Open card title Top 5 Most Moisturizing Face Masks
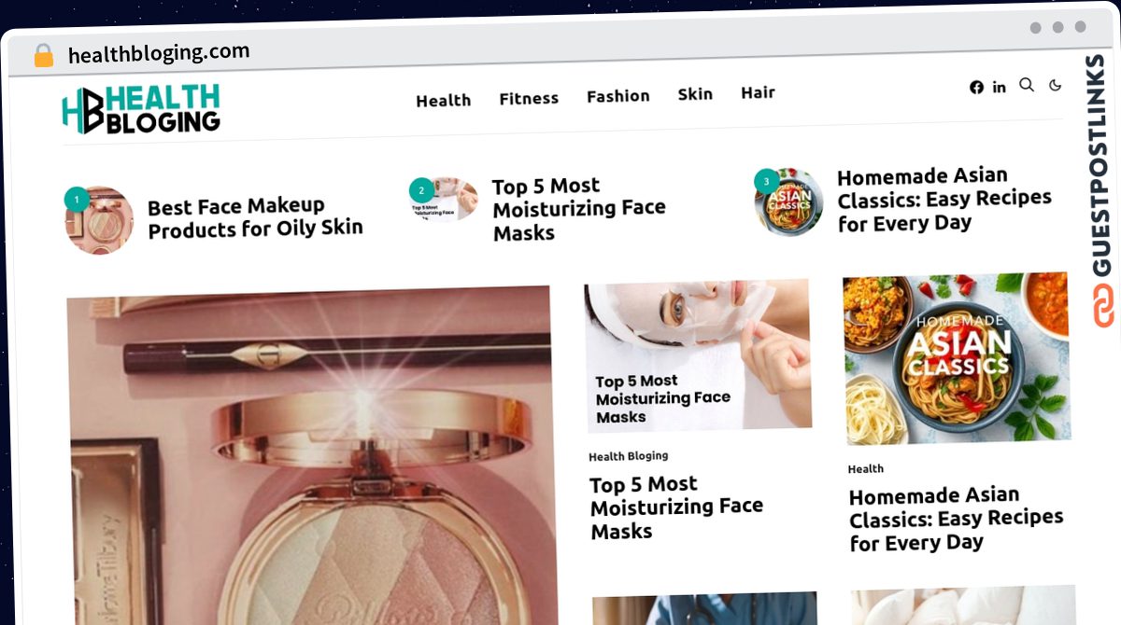Image resolution: width=1121 pixels, height=625 pixels. point(677,507)
